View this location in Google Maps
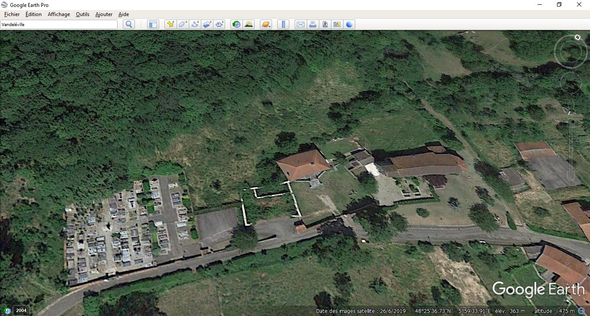Image resolution: width=590 pixels, height=316 pixels. 337,24
